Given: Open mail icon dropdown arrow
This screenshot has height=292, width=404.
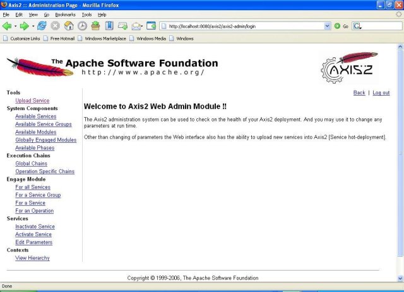Looking at the screenshot, I should 141,26.
